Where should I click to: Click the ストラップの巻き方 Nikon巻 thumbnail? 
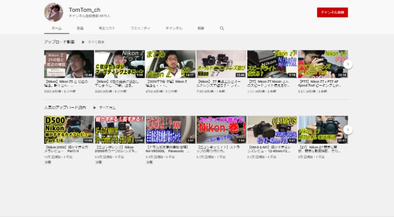point(221,129)
